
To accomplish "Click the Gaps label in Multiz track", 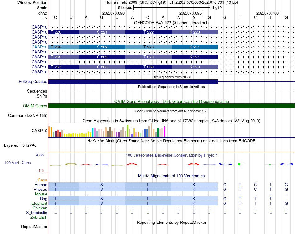I will [x=42, y=180].
